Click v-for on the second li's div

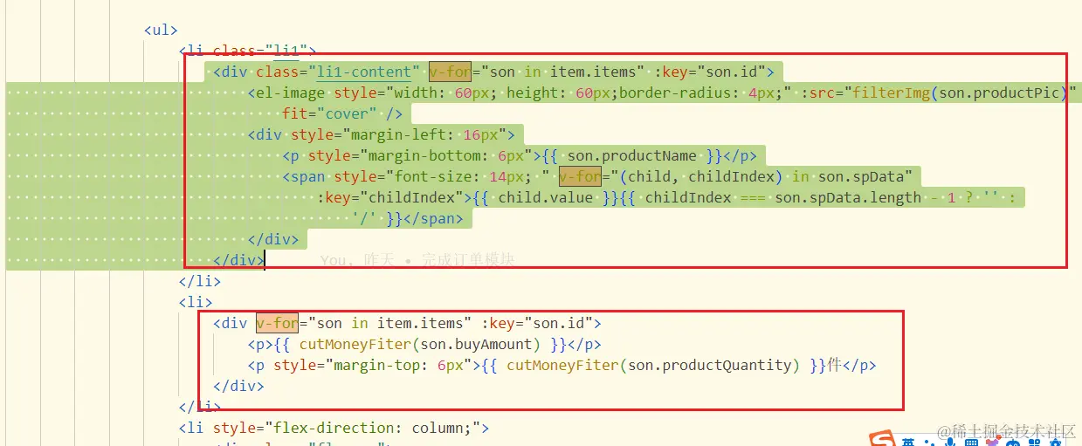(277, 324)
